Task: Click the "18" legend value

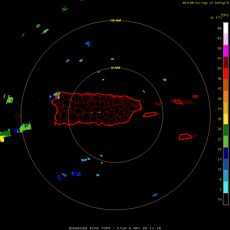Action: click(x=220, y=149)
